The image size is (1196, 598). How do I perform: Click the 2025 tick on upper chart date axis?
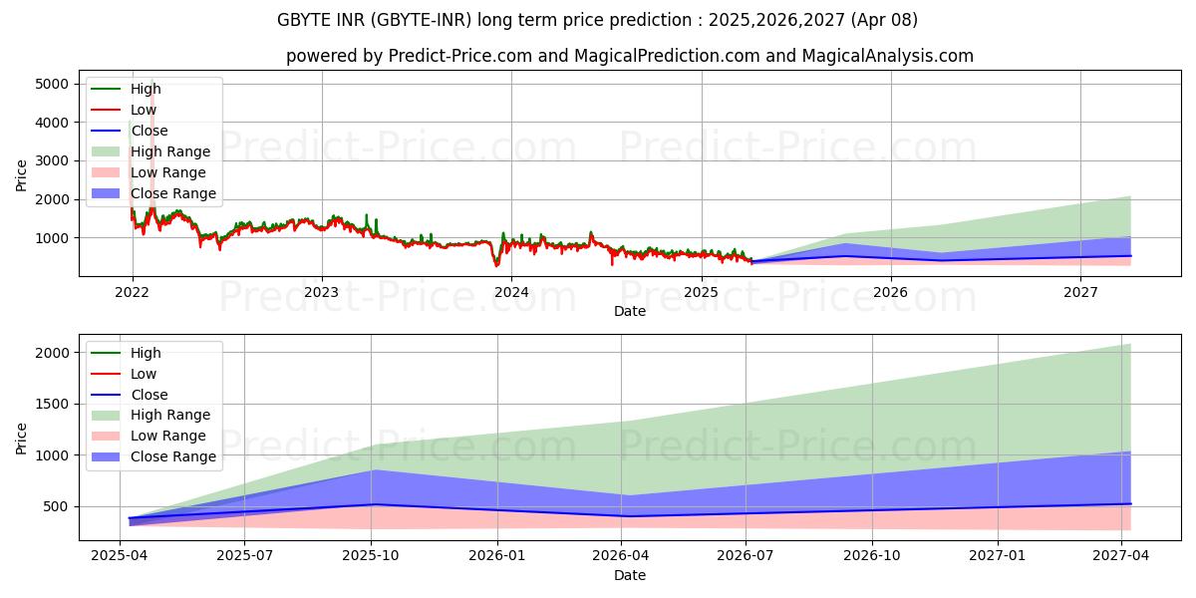tap(701, 292)
